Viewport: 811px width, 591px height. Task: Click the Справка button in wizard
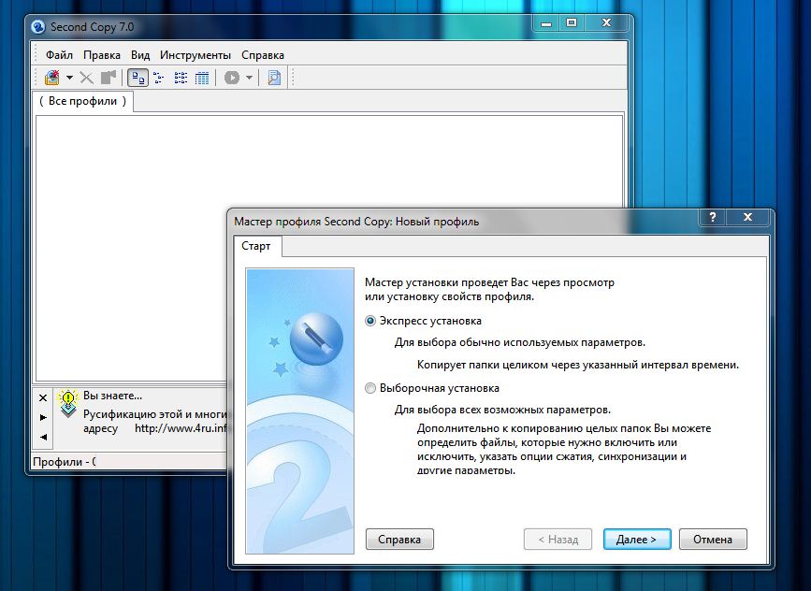(399, 539)
